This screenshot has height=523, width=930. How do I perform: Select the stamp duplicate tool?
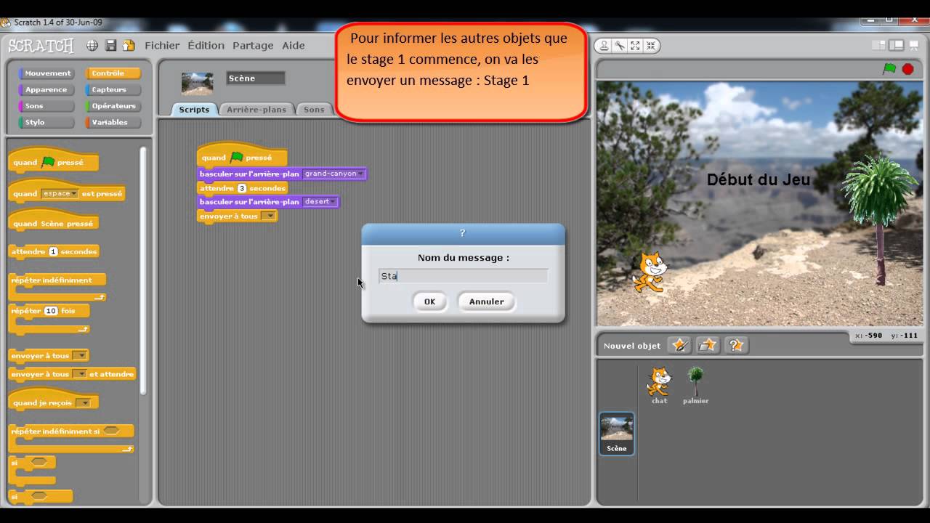pos(604,46)
